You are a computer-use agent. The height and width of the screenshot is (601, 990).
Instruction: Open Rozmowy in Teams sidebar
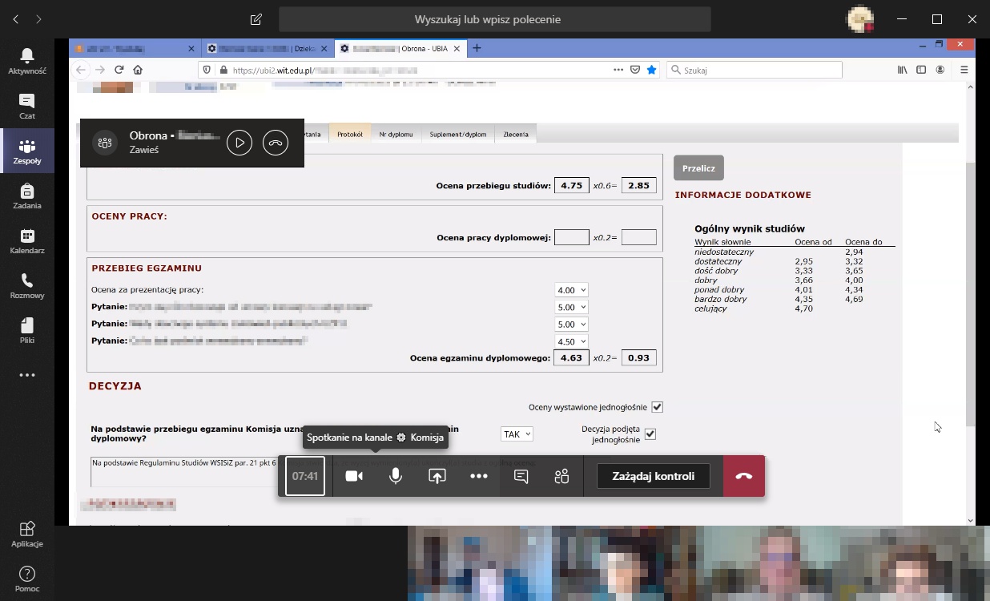click(27, 285)
